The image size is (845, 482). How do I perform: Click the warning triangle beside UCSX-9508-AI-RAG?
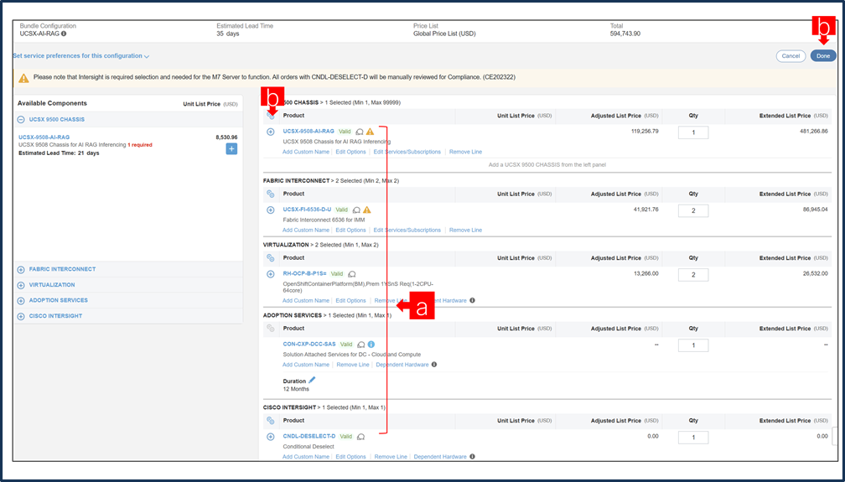[370, 132]
